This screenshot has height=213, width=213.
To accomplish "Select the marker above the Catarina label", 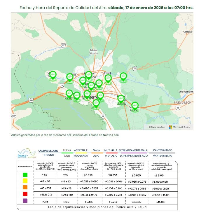I will [69, 93].
